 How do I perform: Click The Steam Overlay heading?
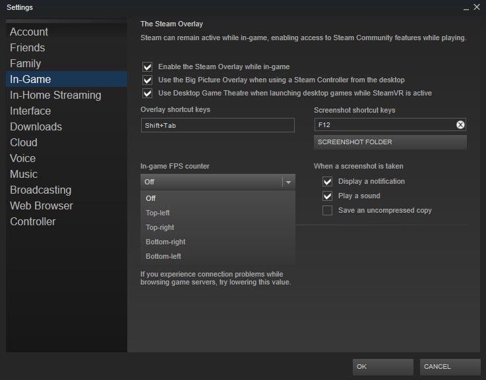tap(171, 24)
